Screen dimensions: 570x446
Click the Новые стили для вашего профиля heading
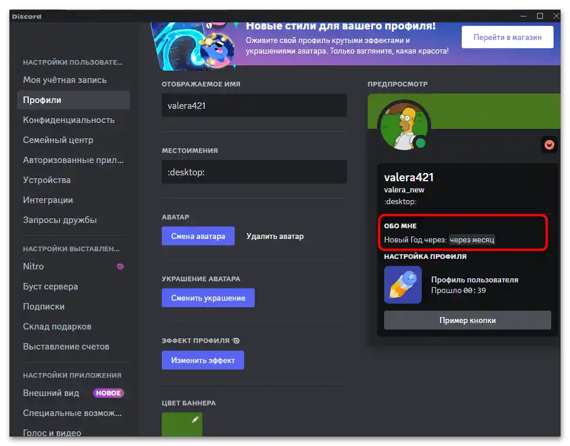341,26
